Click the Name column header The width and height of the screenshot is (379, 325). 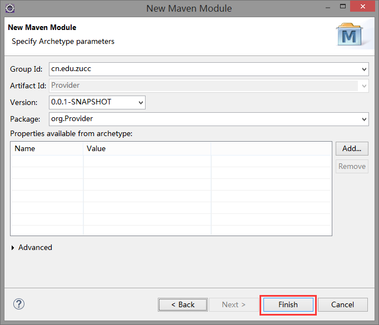[47, 148]
